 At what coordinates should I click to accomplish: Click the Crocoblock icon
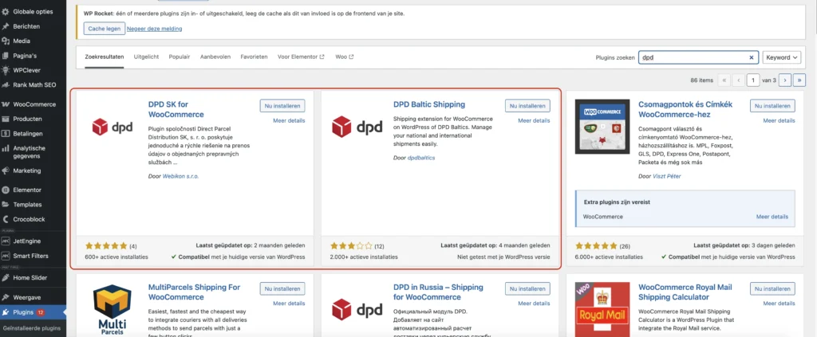(x=6, y=219)
